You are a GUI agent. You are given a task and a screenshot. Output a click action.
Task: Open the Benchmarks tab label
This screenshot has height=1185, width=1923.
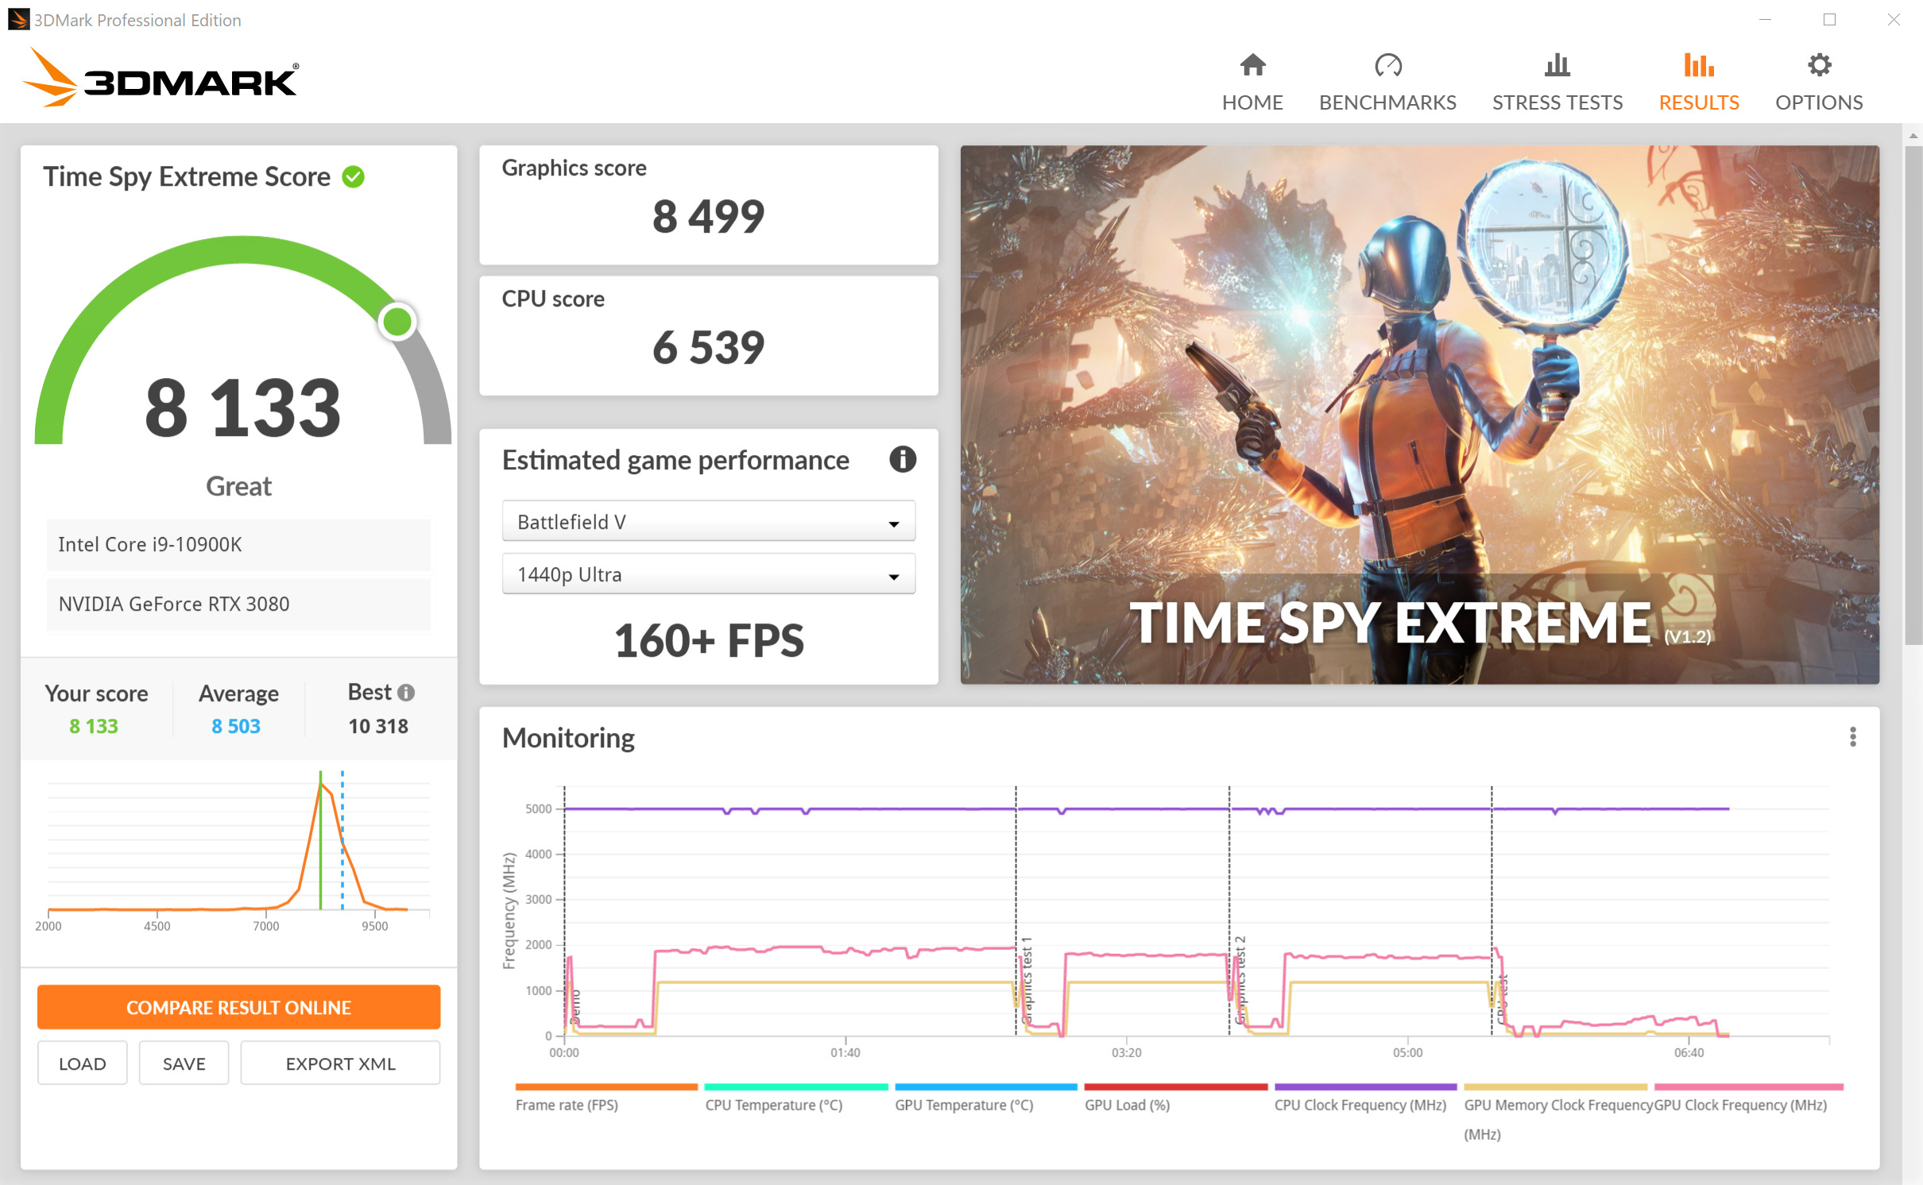pyautogui.click(x=1387, y=102)
